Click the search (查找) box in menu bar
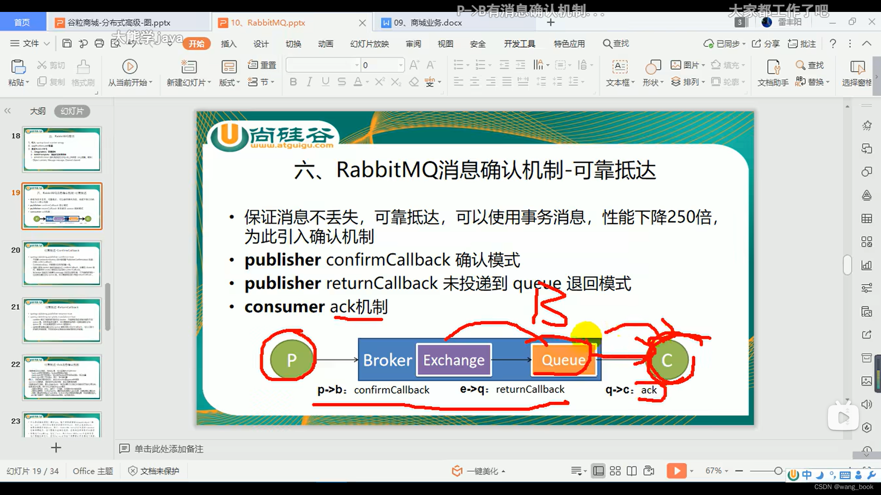 coord(616,44)
